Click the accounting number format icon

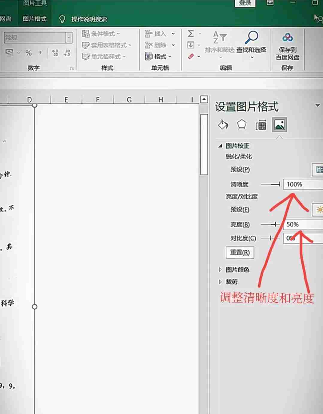pos(10,53)
